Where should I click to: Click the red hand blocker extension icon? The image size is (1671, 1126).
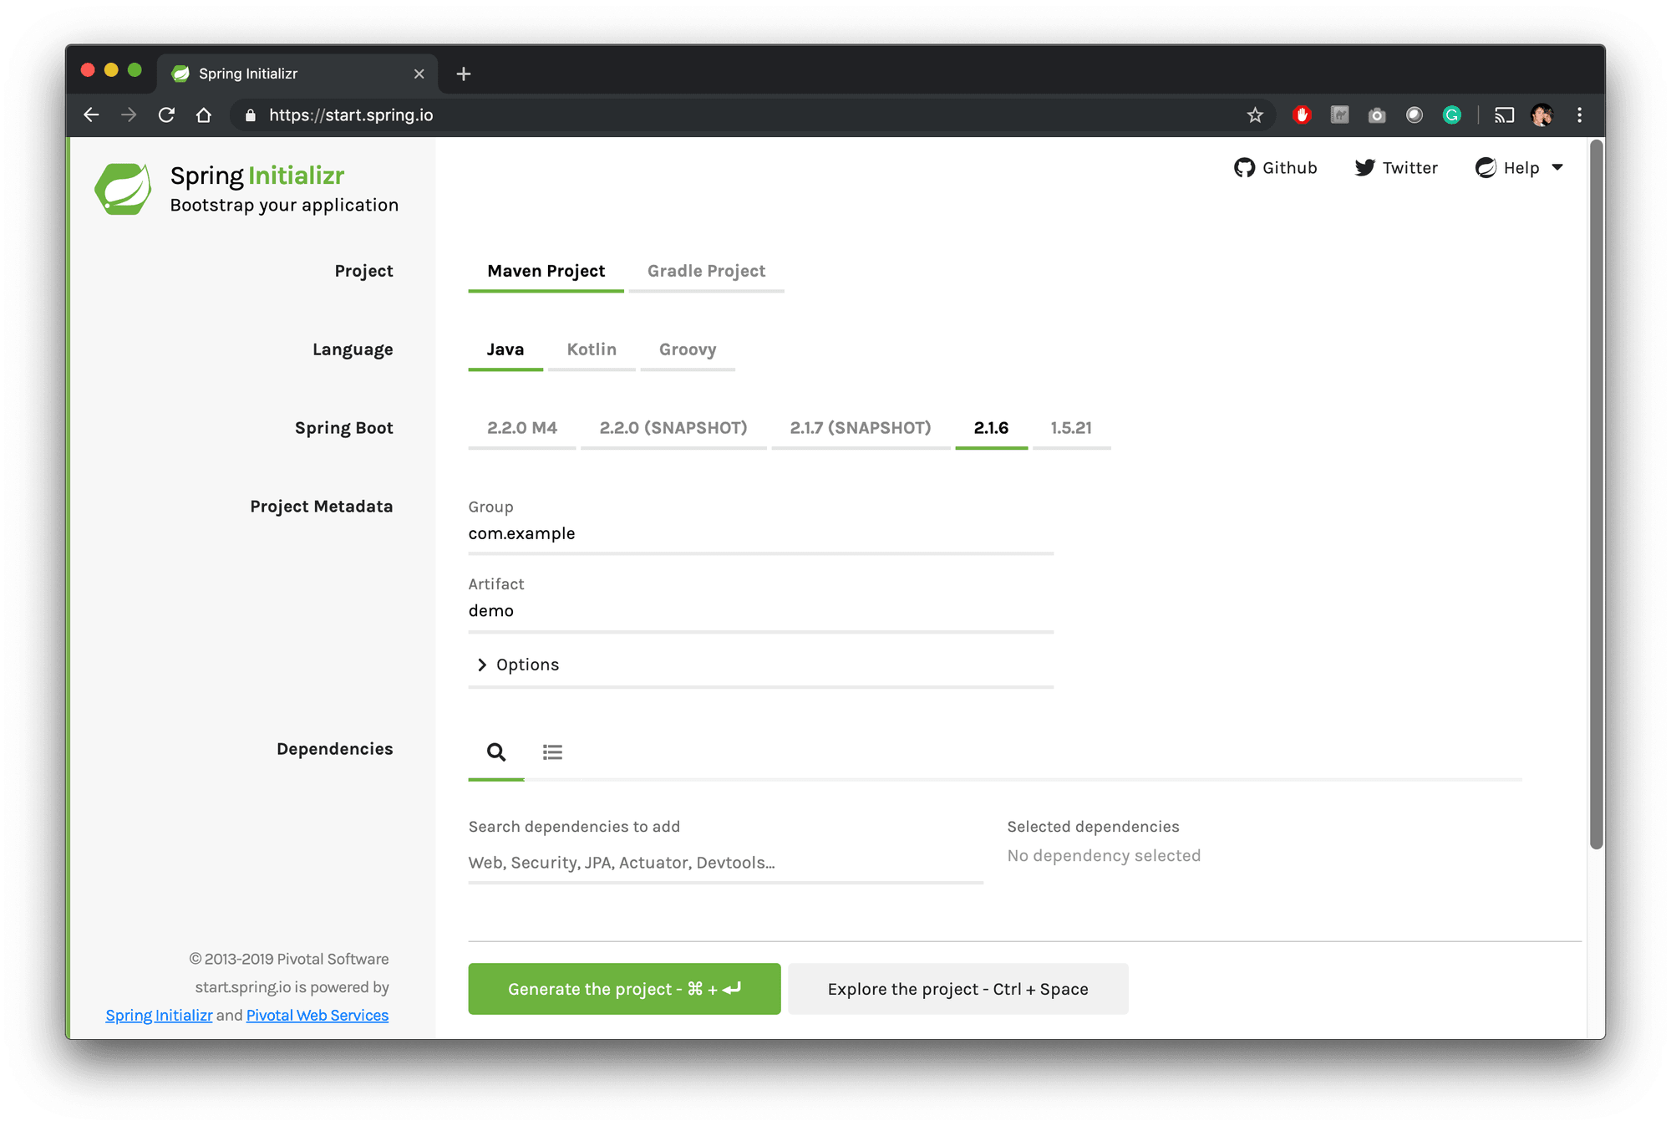(1302, 115)
